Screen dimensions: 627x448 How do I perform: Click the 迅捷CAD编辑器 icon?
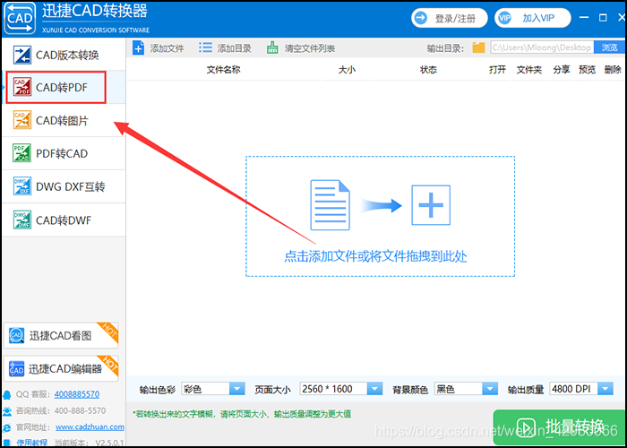tap(16, 368)
